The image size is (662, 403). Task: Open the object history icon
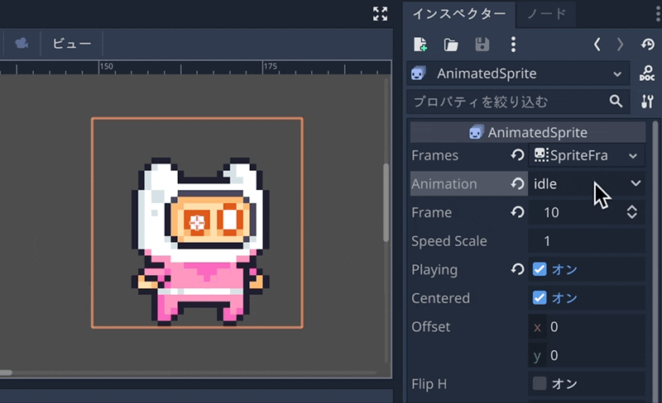647,45
